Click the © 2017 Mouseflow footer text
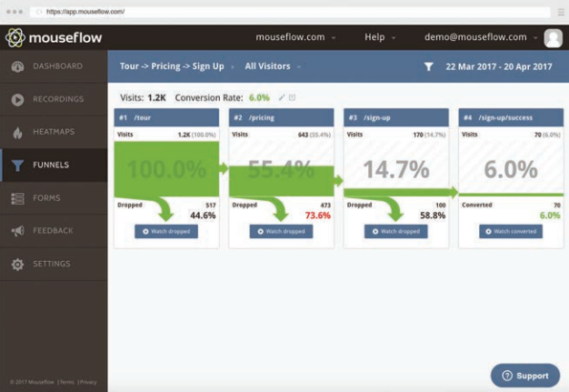 pos(32,382)
